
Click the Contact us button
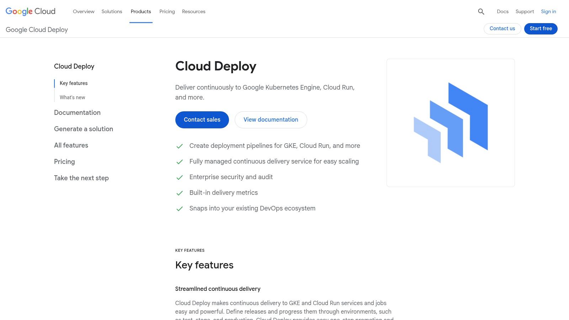(502, 28)
